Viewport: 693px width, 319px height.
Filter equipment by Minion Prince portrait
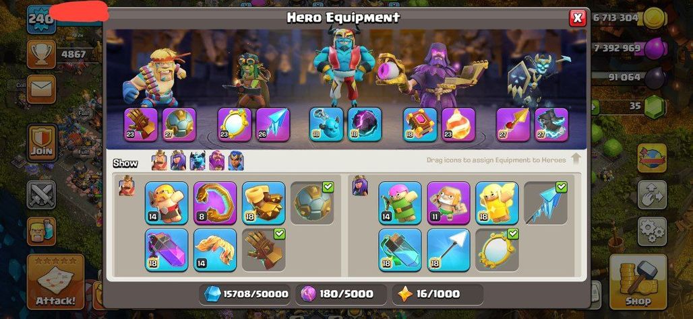coord(198,161)
